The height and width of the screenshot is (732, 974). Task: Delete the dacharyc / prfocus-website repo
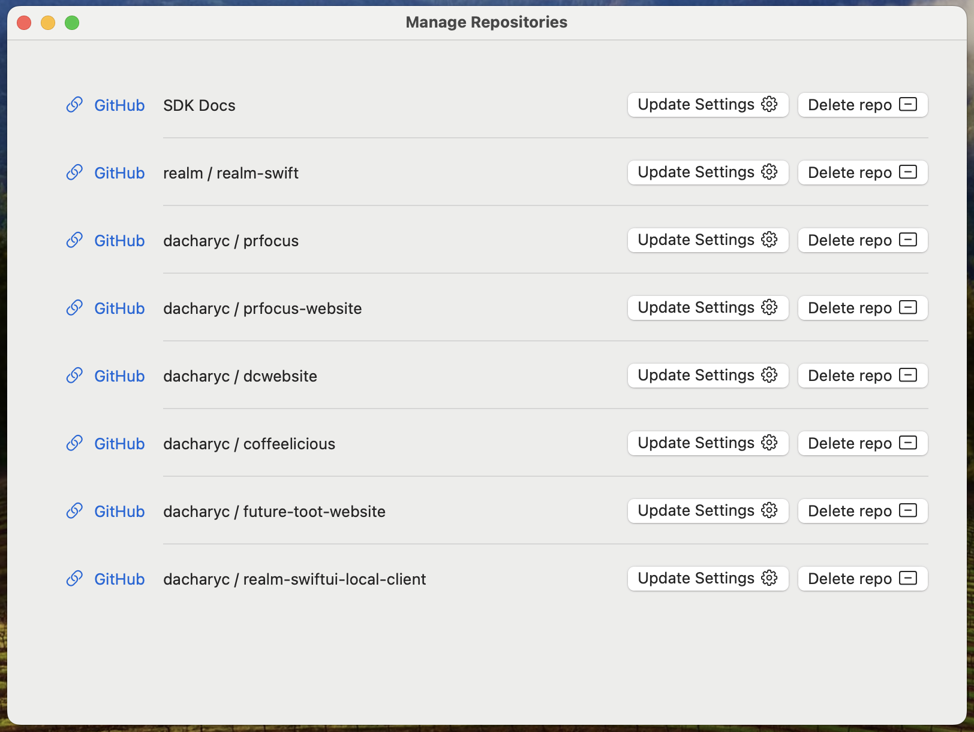(x=862, y=308)
